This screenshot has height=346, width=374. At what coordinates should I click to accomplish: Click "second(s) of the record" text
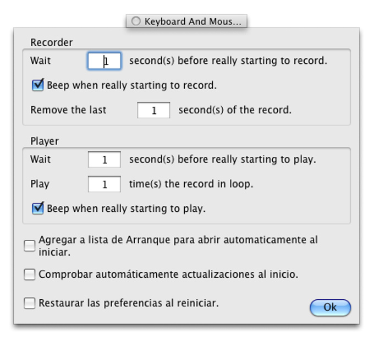235,110
